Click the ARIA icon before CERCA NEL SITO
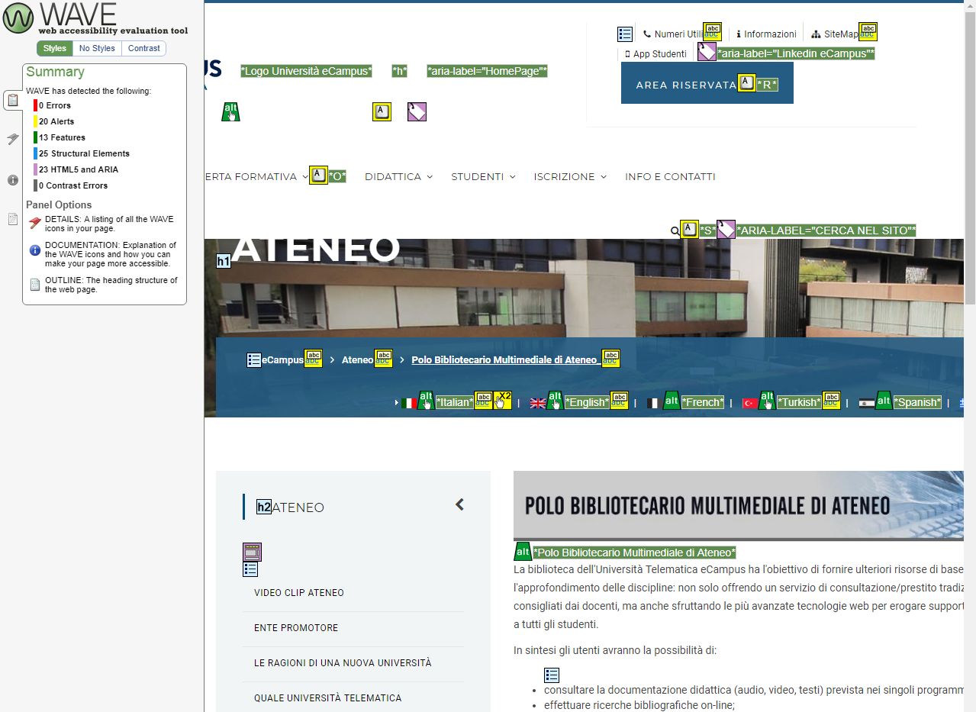Screen dimensions: 976x712 tap(726, 229)
